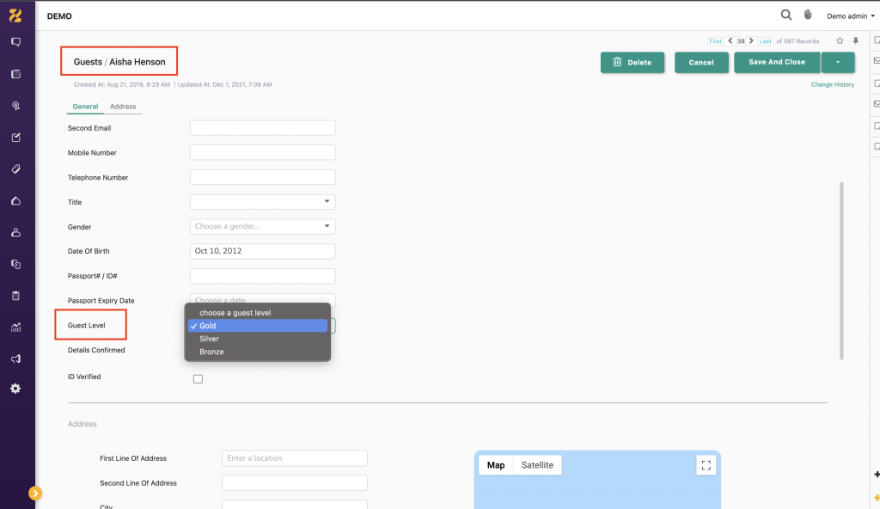Open the person icon in the sidebar
The width and height of the screenshot is (880, 509).
tap(15, 233)
